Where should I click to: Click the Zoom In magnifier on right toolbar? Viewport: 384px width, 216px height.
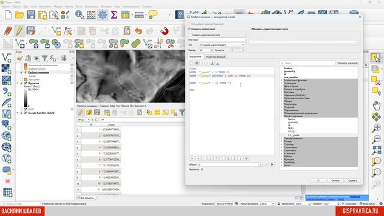[x=376, y=128]
